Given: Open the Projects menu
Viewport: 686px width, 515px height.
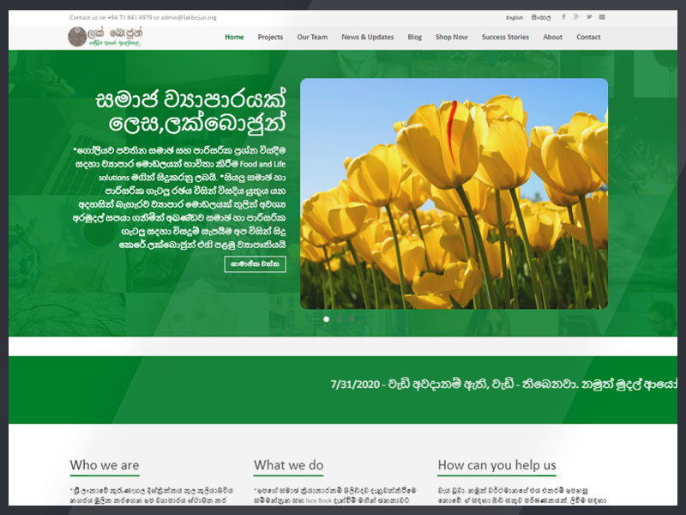Looking at the screenshot, I should tap(270, 37).
